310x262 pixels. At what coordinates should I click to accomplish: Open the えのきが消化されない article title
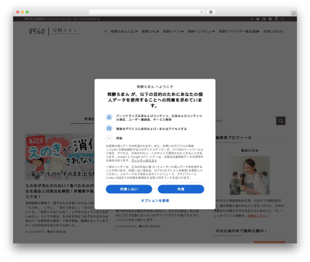click(x=60, y=191)
